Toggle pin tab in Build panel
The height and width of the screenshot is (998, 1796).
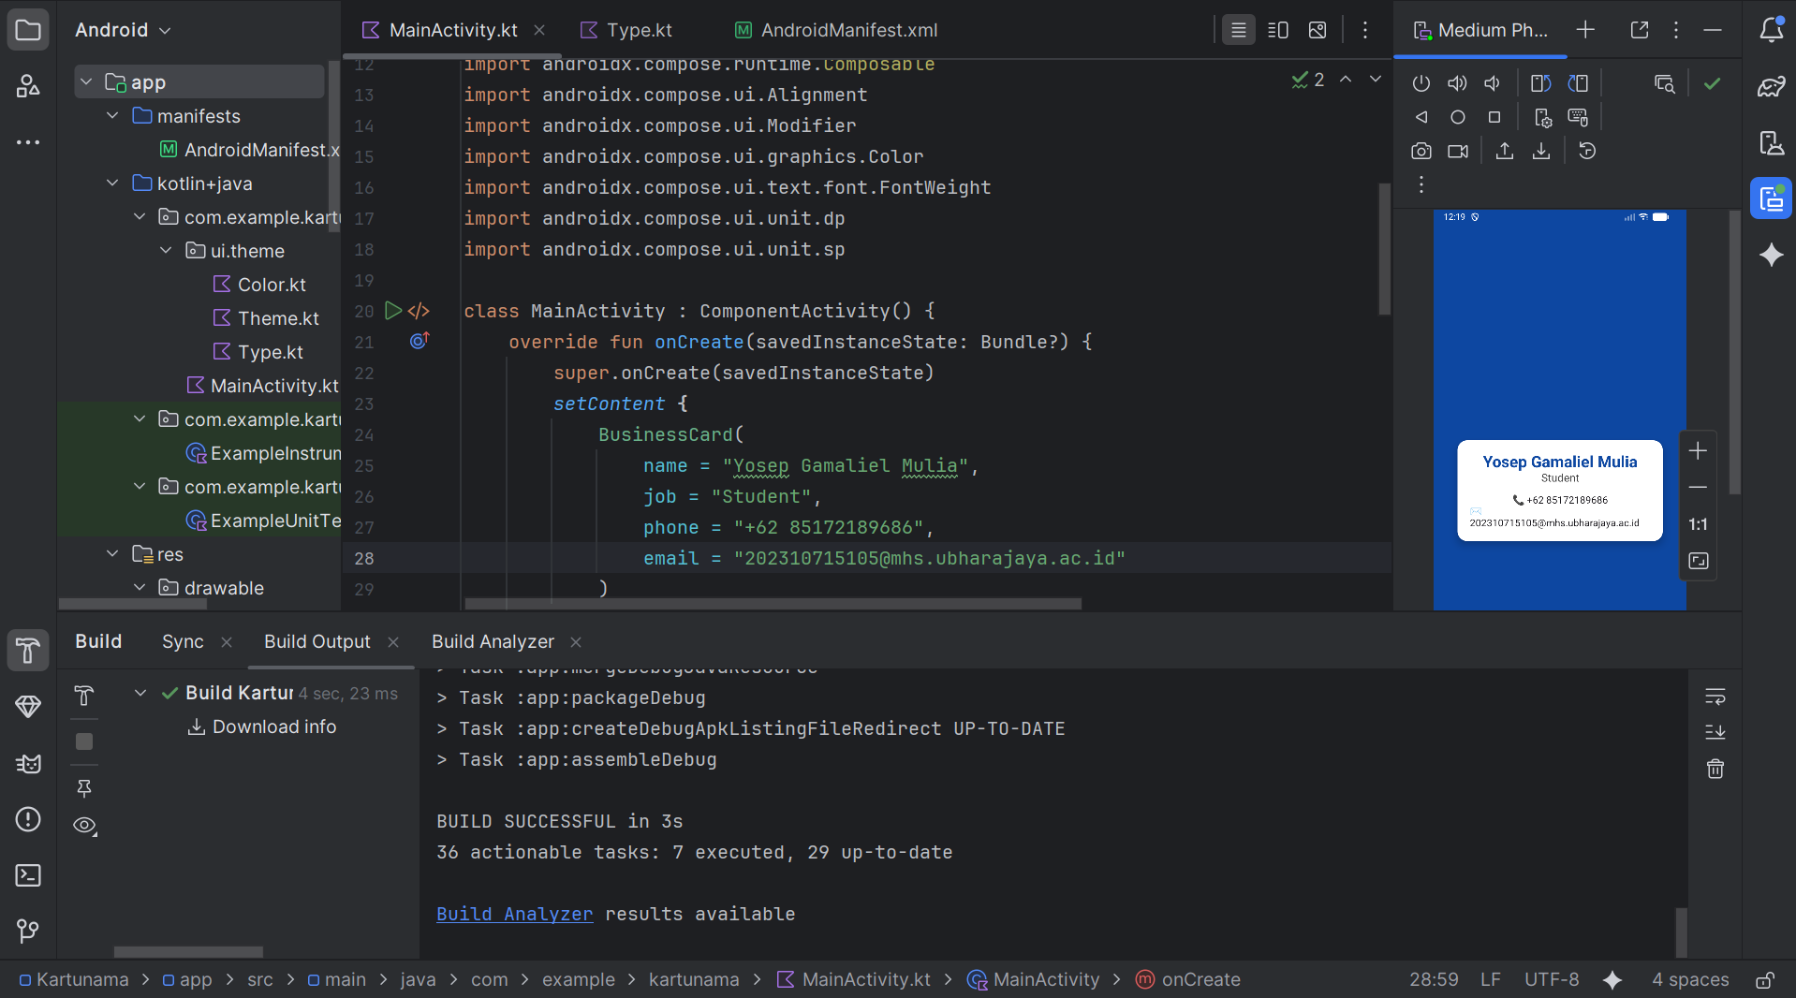coord(84,788)
